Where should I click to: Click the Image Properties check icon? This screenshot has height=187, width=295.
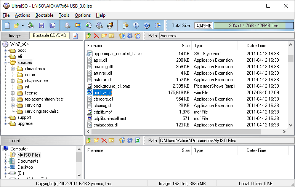click(75, 36)
